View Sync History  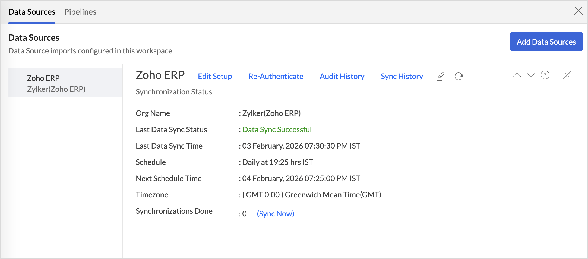[x=402, y=77]
